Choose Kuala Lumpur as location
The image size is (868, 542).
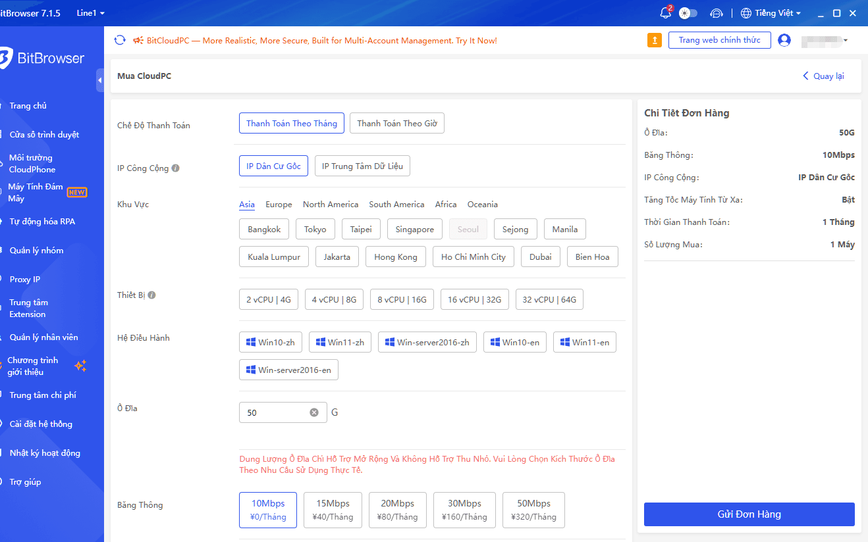click(274, 257)
